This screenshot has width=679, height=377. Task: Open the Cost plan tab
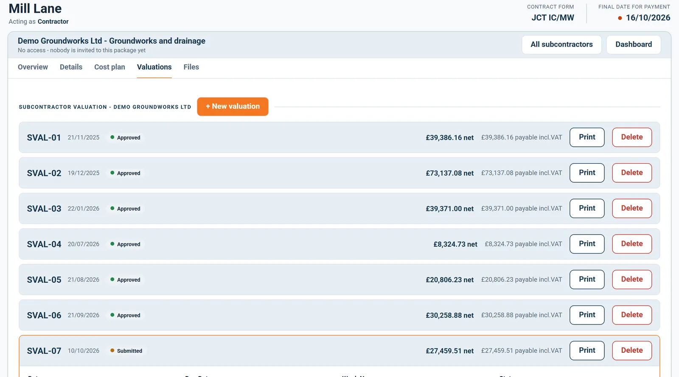pos(109,67)
